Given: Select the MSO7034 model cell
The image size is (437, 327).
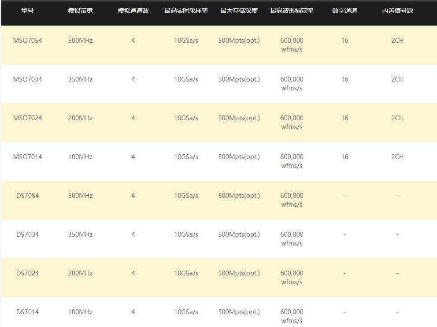Looking at the screenshot, I should pyautogui.click(x=28, y=79).
